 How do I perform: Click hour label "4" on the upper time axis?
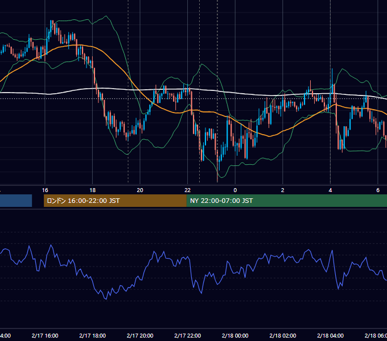(x=330, y=190)
